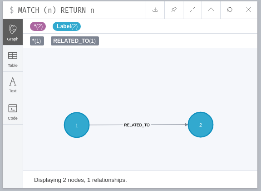Viewport: 261px width, 191px height.
Task: Switch to the Table view
Action: [13, 59]
